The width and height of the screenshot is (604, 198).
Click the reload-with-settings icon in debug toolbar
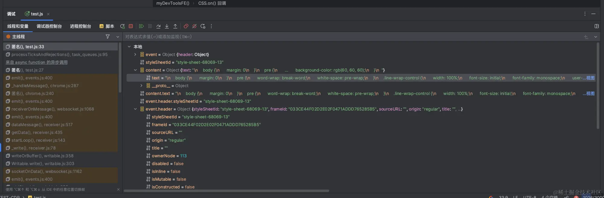point(203,26)
